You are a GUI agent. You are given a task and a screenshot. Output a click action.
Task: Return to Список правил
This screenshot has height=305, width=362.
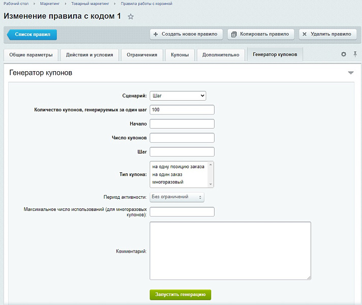click(x=32, y=35)
